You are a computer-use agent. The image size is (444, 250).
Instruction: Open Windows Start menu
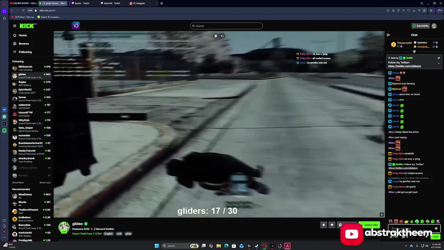point(157,246)
